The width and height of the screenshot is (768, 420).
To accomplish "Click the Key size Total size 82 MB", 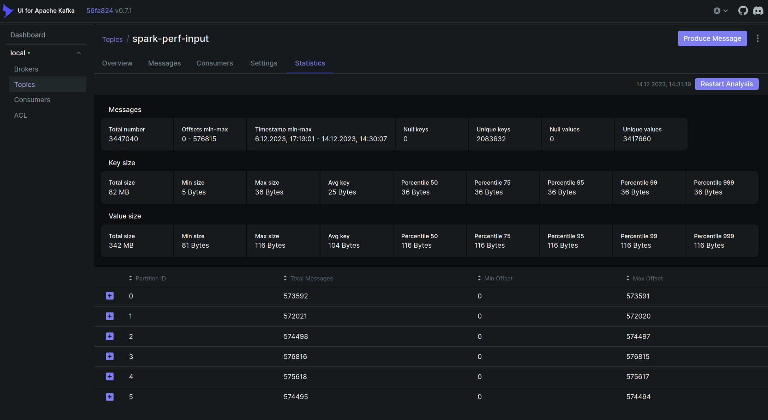I will click(137, 187).
